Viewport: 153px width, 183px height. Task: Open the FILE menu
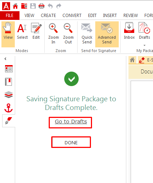(10, 16)
